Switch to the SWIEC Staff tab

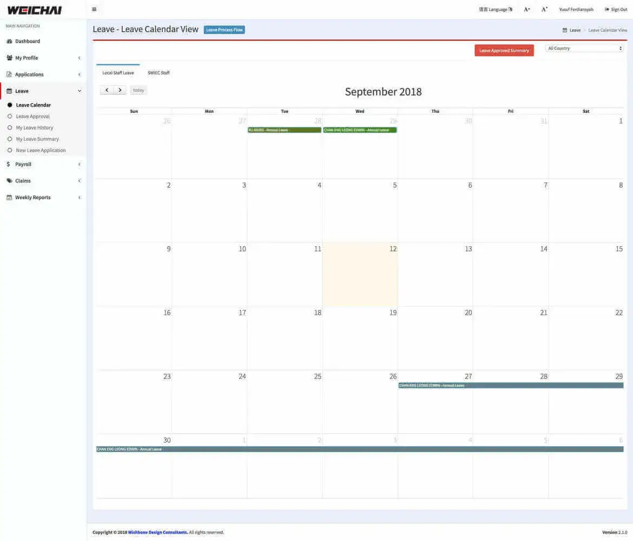click(x=158, y=72)
